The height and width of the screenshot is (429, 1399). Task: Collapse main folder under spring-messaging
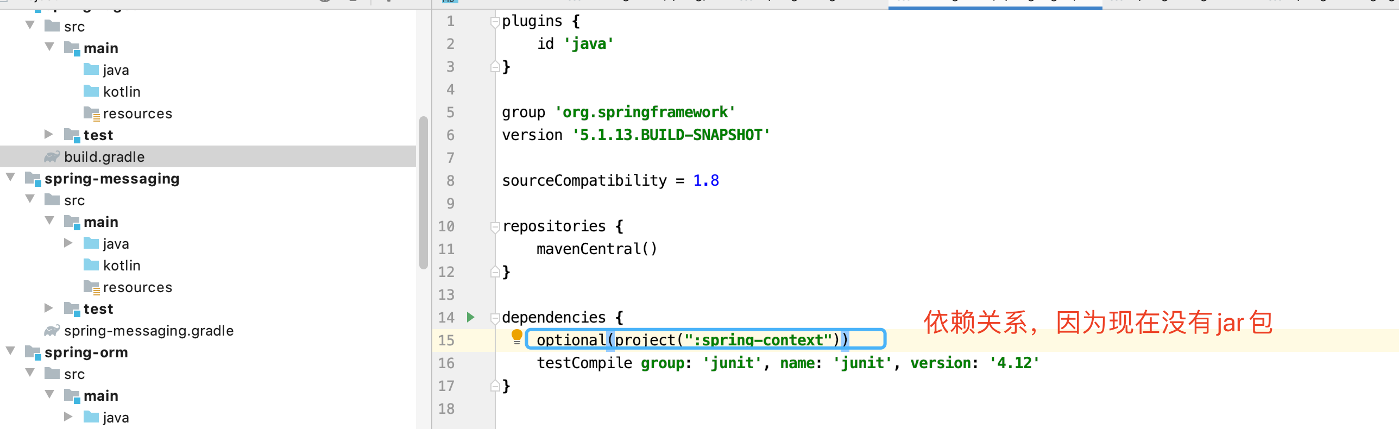tap(49, 220)
